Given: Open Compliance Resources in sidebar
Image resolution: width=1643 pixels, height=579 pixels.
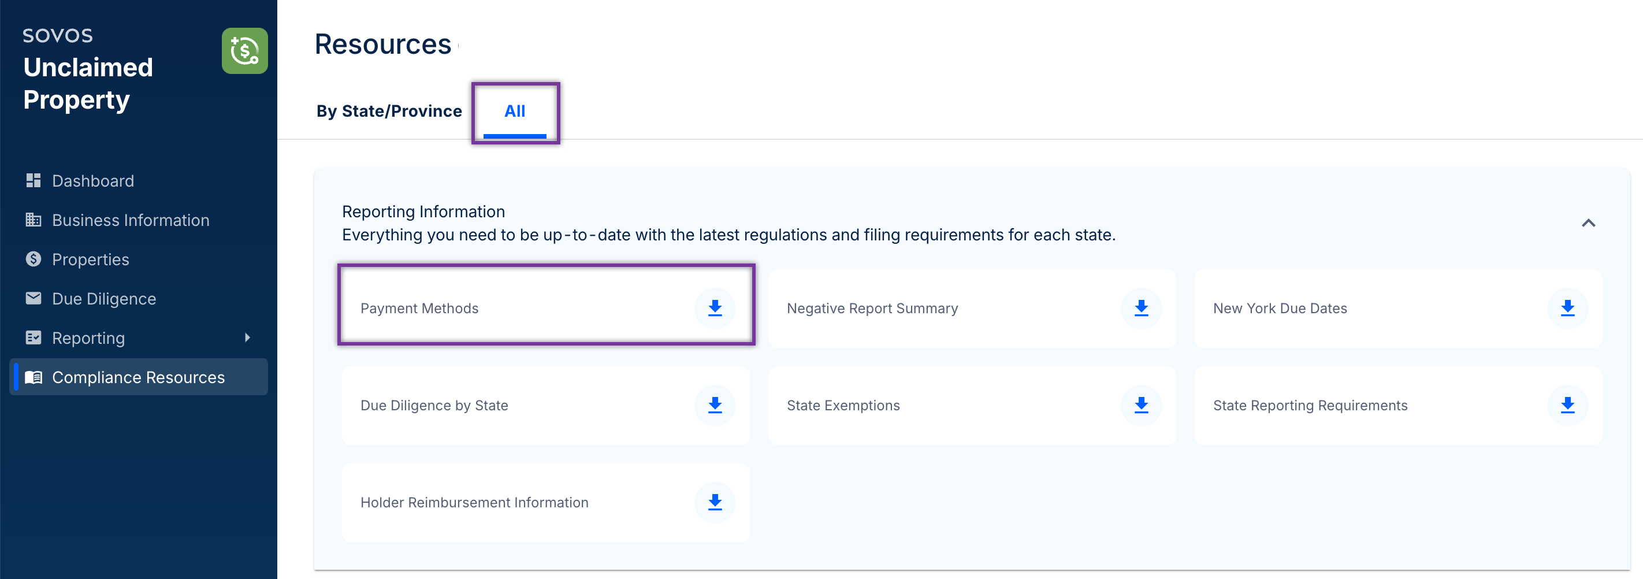Looking at the screenshot, I should tap(137, 377).
